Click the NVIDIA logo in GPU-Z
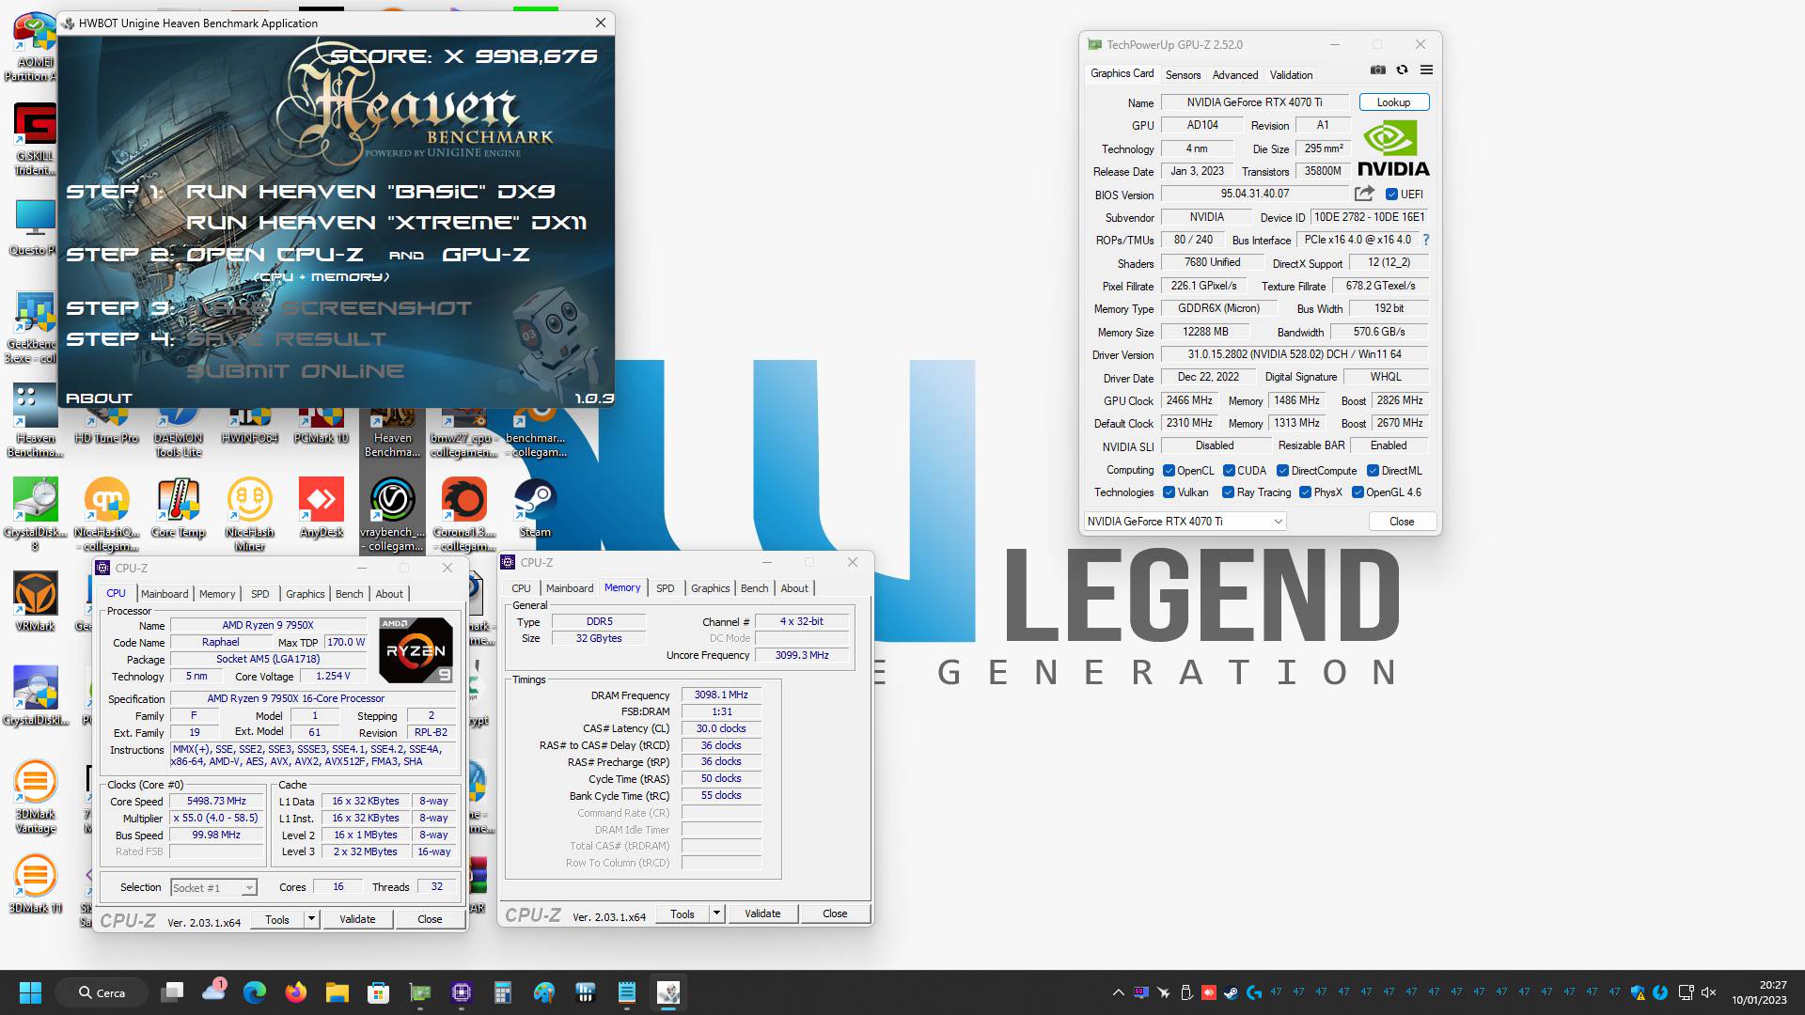This screenshot has width=1805, height=1015. pos(1393,148)
